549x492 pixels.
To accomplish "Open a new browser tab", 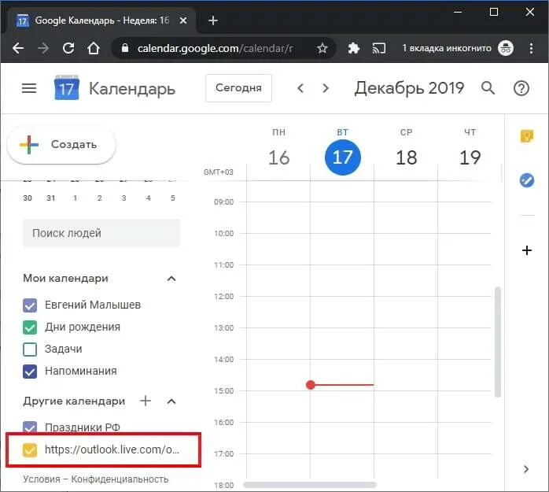I will click(213, 20).
